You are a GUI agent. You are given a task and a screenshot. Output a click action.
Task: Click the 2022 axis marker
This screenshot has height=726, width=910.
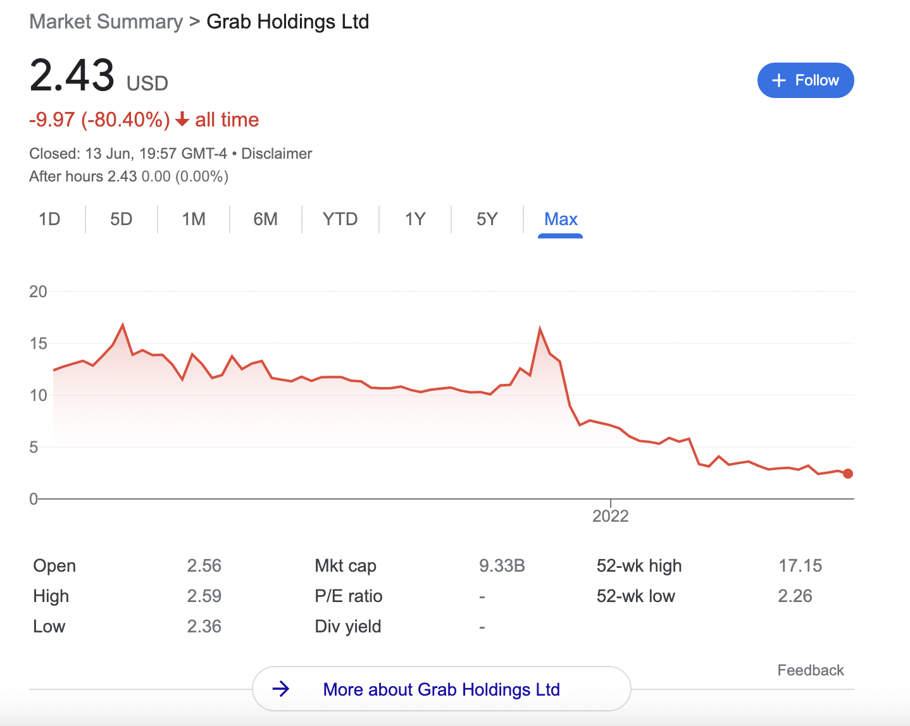[611, 516]
